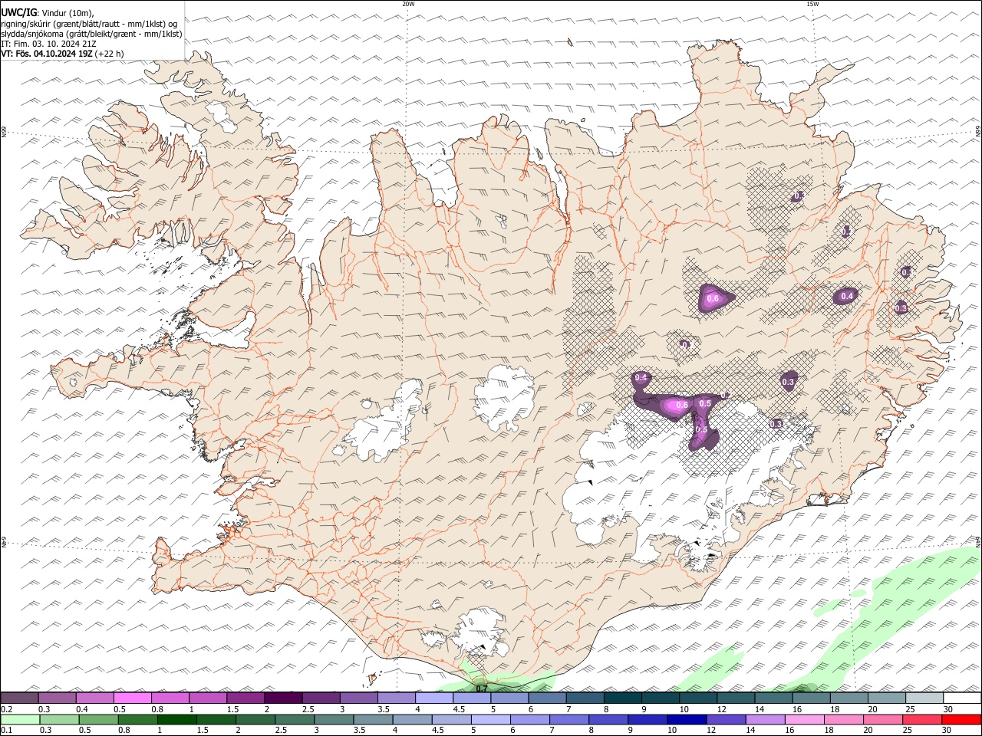Click the dark teal 9 swatch in the upper legend row
Screen dimensions: 982x736
[622, 698]
